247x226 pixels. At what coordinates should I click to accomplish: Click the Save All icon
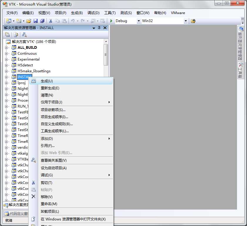coord(42,21)
